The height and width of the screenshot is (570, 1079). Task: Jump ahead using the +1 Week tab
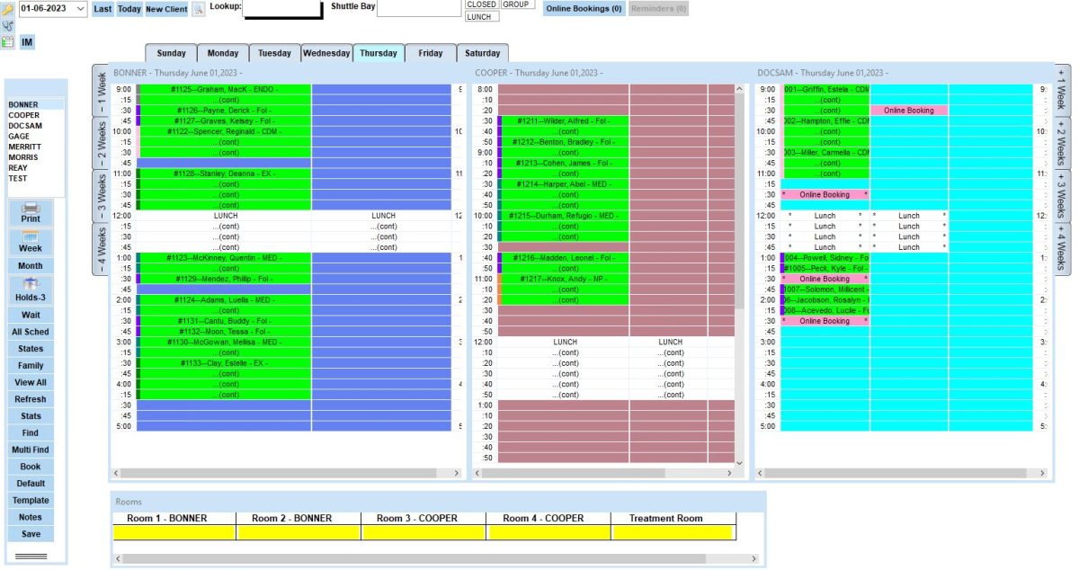tap(1061, 88)
